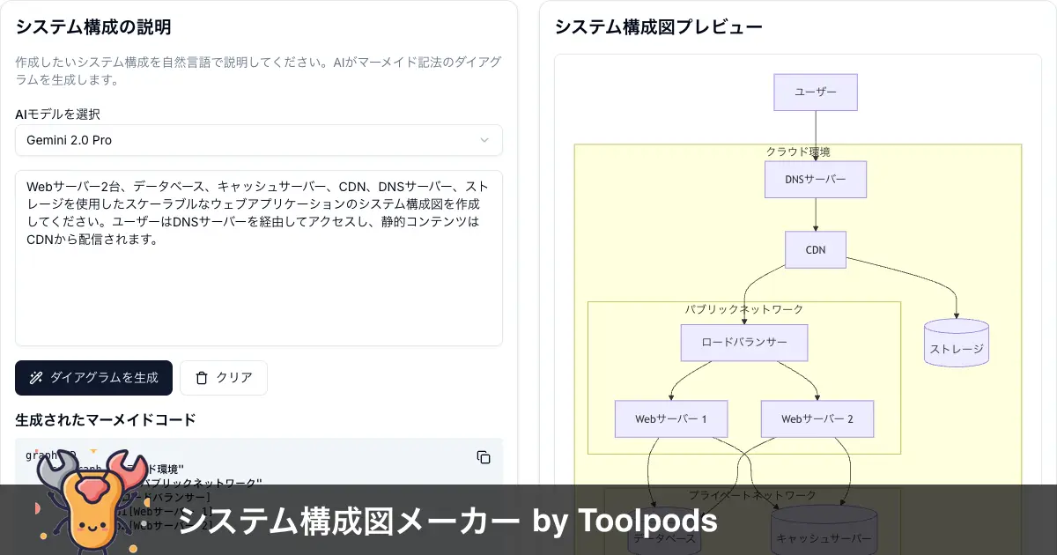Click the ストレージ cylinder node

coord(957,343)
